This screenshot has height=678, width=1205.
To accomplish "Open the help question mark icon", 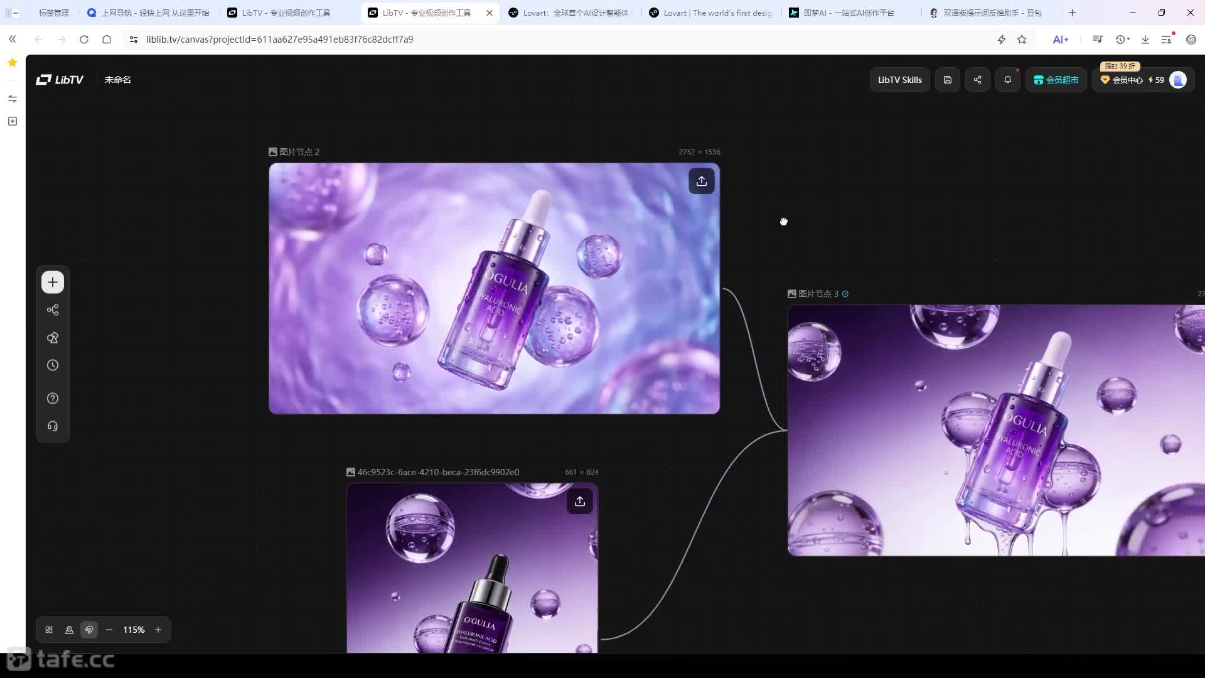I will [x=53, y=399].
